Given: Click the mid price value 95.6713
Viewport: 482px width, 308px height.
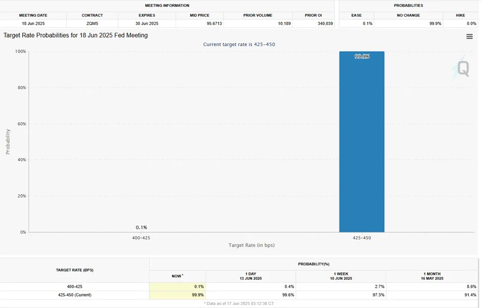Looking at the screenshot, I should pyautogui.click(x=214, y=23).
